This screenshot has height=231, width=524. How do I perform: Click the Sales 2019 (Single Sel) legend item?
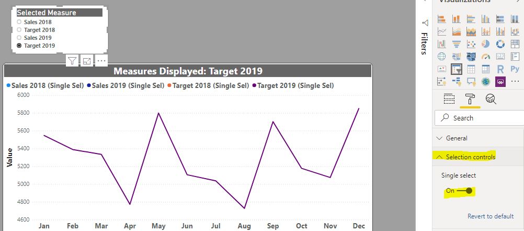[126, 85]
